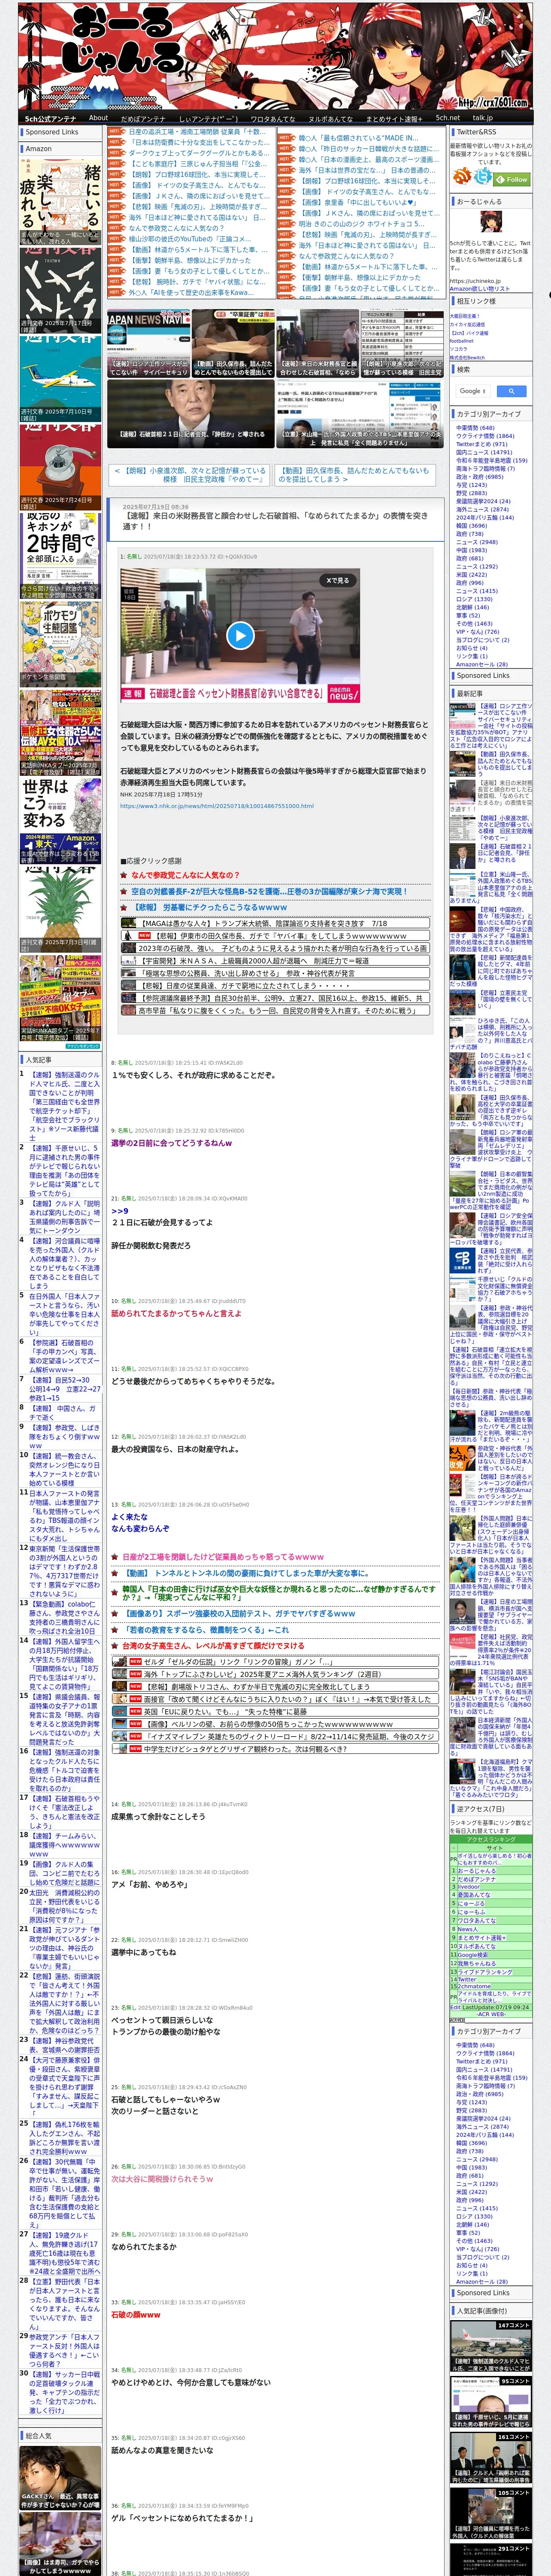The height and width of the screenshot is (2576, 551).
Task: Open thumbnail 【立憲】米山隆一氏
Action: tap(360, 414)
